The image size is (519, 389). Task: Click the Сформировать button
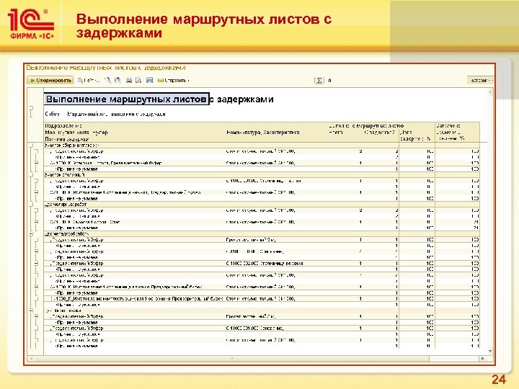50,81
